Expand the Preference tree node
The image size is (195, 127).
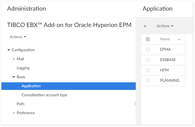(14, 113)
